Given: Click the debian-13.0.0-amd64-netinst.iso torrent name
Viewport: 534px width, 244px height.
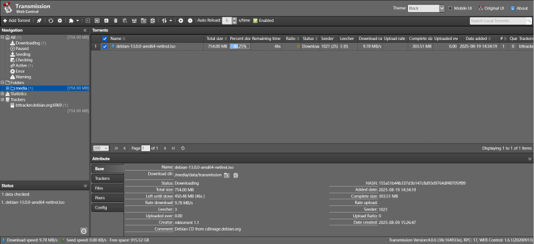Looking at the screenshot, I should tap(146, 46).
